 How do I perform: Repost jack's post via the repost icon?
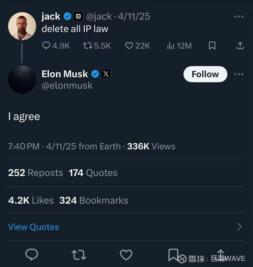pyautogui.click(x=88, y=46)
